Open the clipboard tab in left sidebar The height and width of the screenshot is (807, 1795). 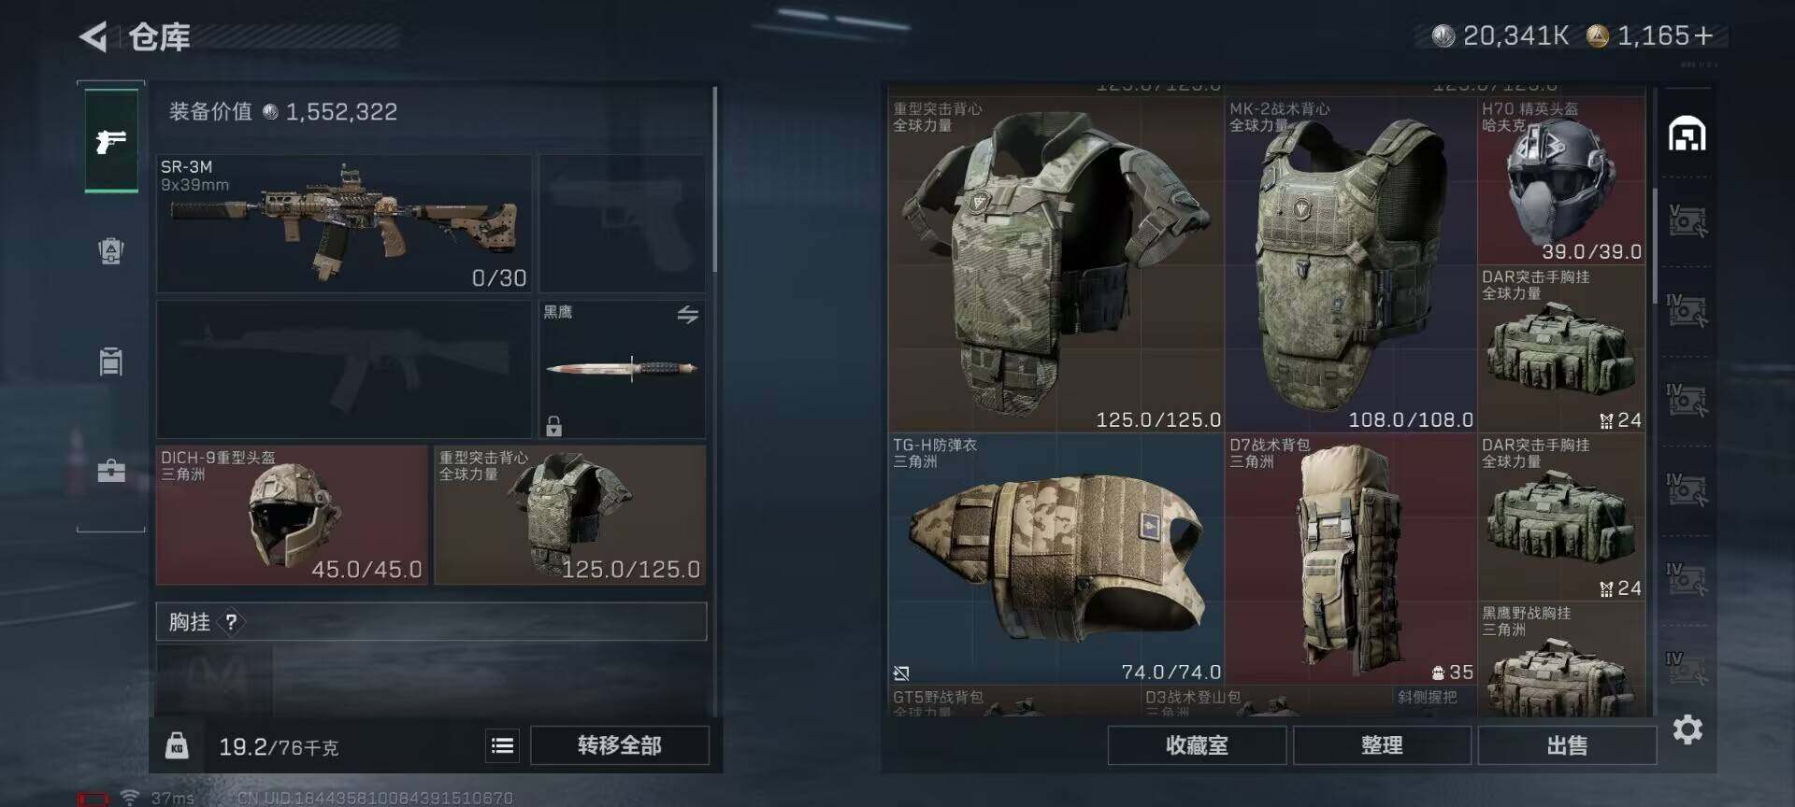111,361
